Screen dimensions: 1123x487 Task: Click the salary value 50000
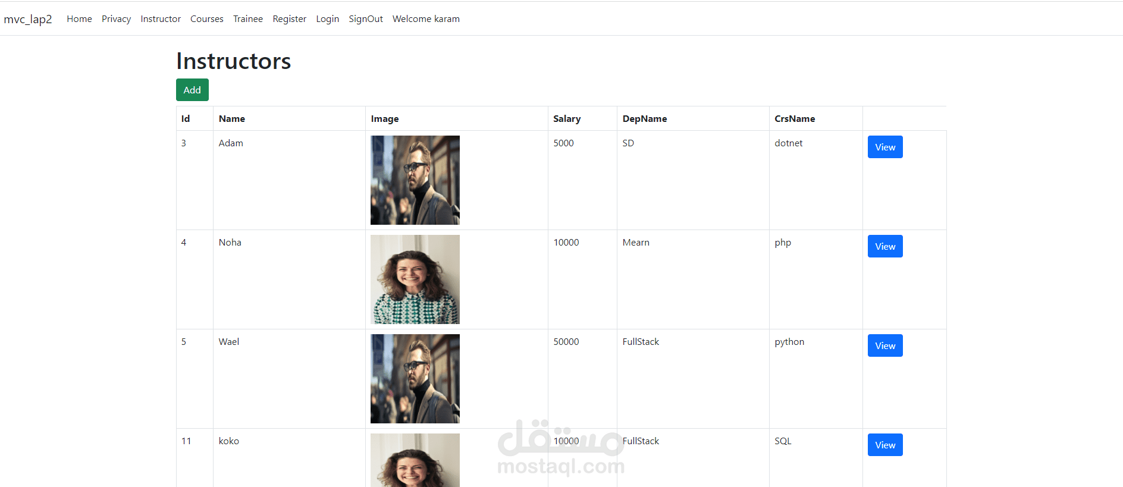pyautogui.click(x=566, y=342)
